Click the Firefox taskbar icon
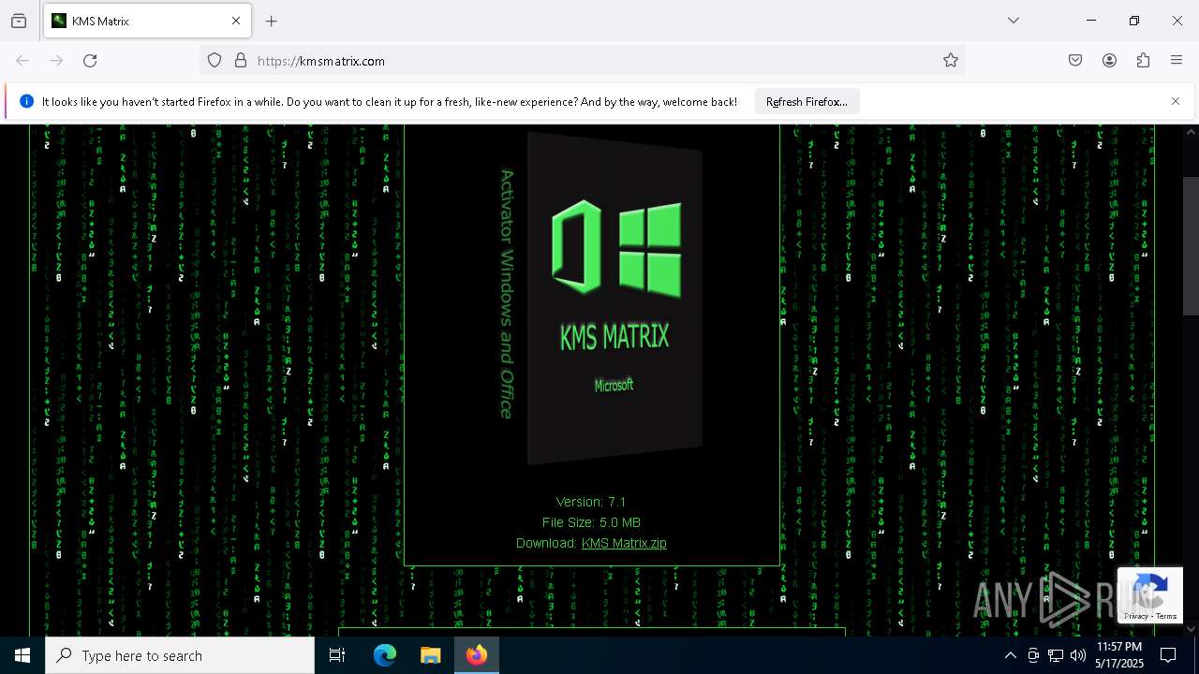Screen dimensions: 1199x674 click(x=477, y=655)
